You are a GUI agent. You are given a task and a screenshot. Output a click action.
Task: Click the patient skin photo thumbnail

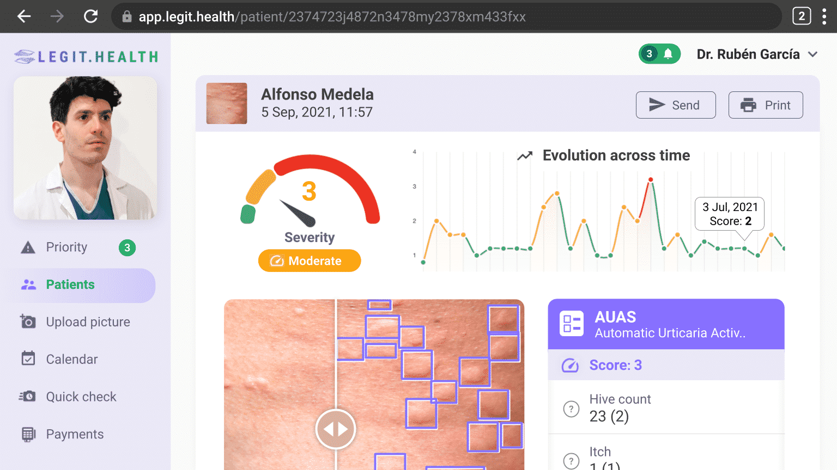tap(227, 103)
